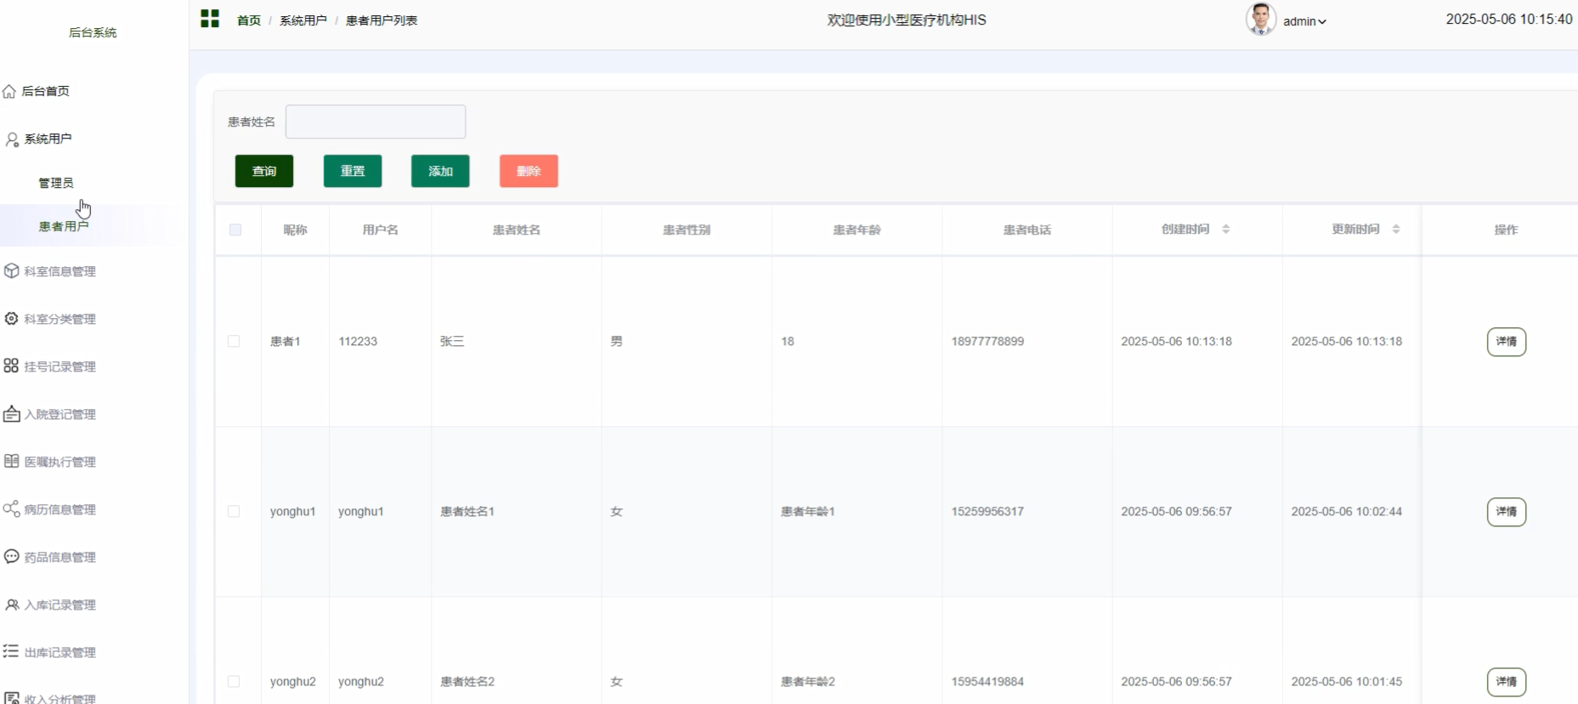Click the cell 患者姓名1
Screen dimensions: 1578x704
point(467,511)
